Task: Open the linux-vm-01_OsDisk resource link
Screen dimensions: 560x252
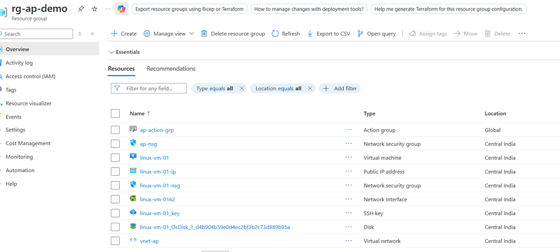Action: [x=215, y=227]
